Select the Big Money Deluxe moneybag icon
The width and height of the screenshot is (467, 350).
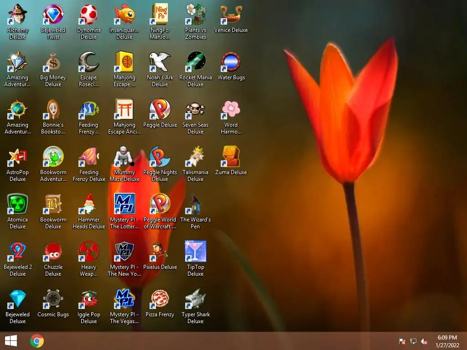pyautogui.click(x=53, y=62)
